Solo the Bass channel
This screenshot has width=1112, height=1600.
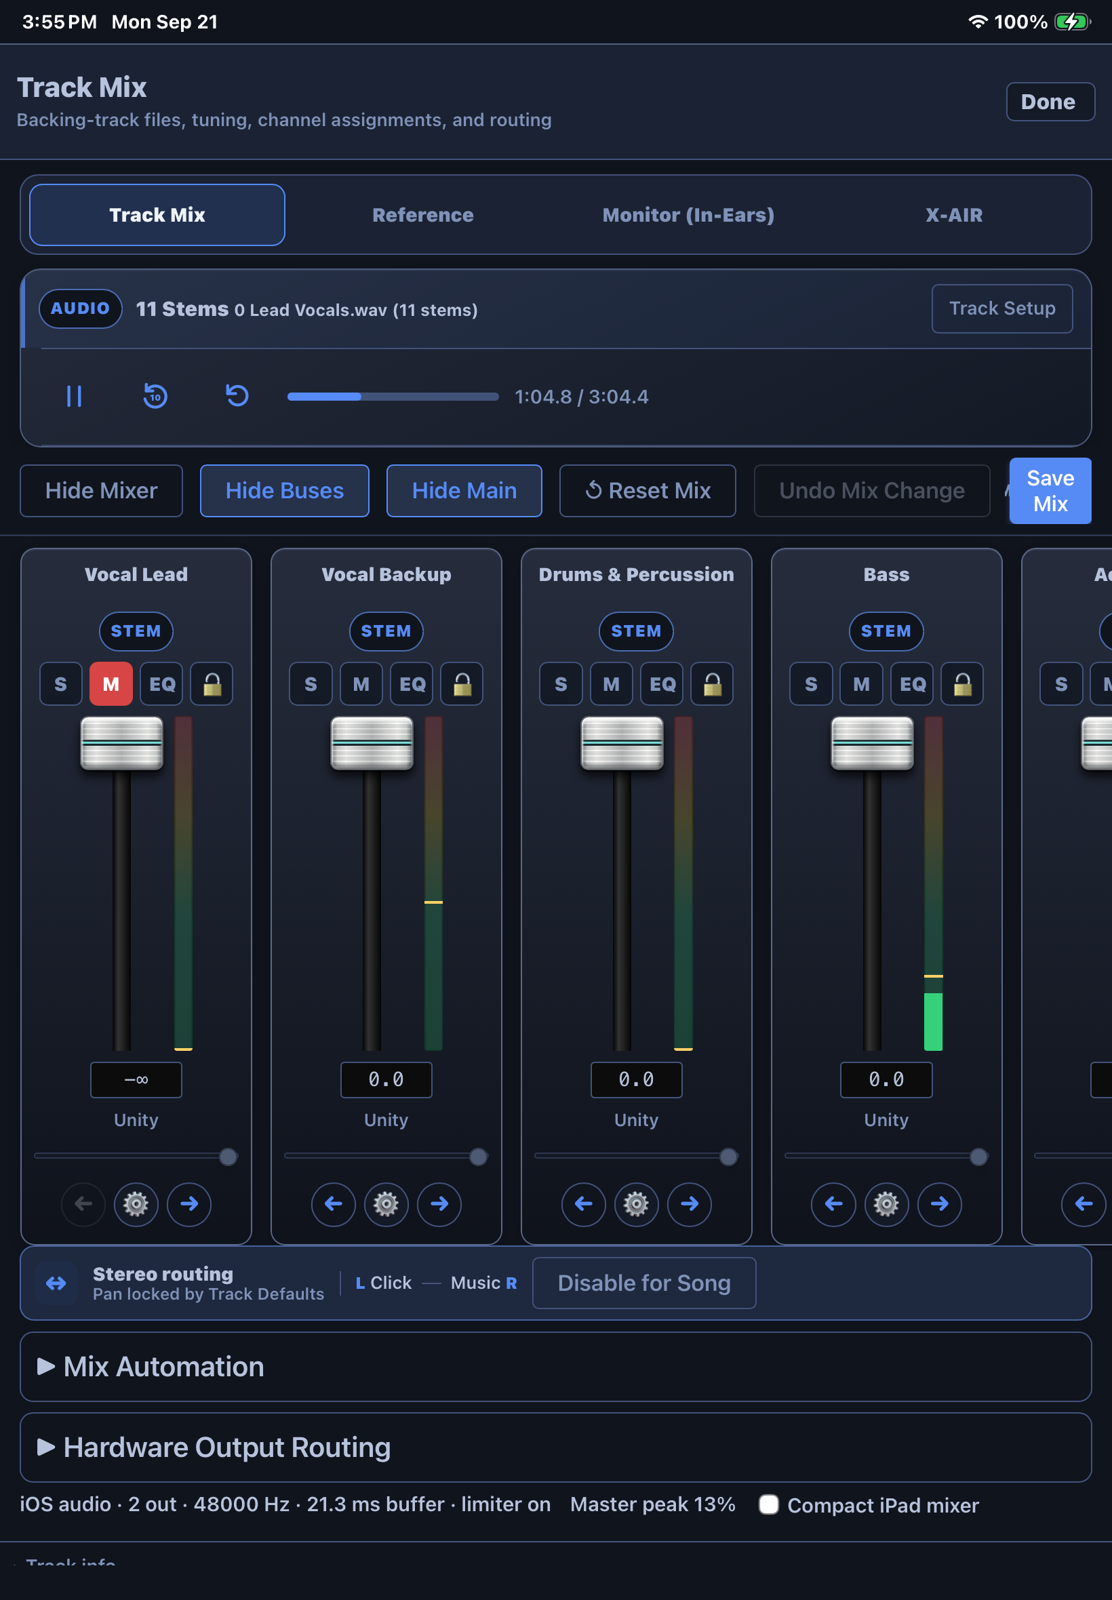pos(811,684)
